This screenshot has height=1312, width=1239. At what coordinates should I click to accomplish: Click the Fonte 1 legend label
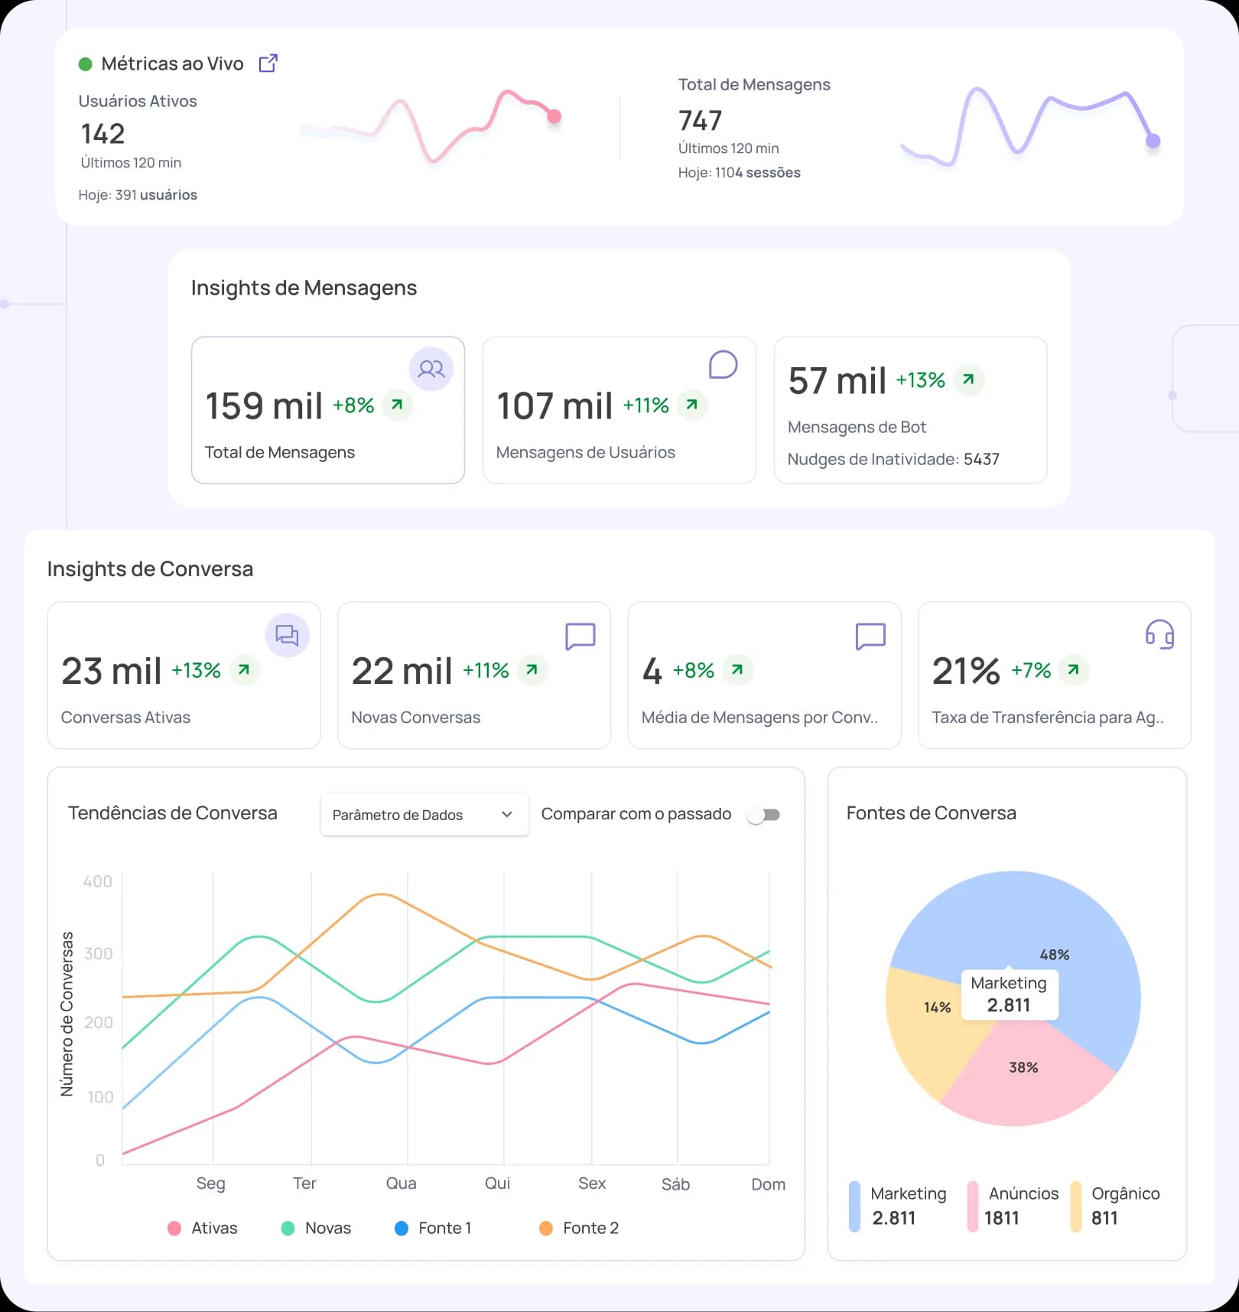[x=444, y=1228]
